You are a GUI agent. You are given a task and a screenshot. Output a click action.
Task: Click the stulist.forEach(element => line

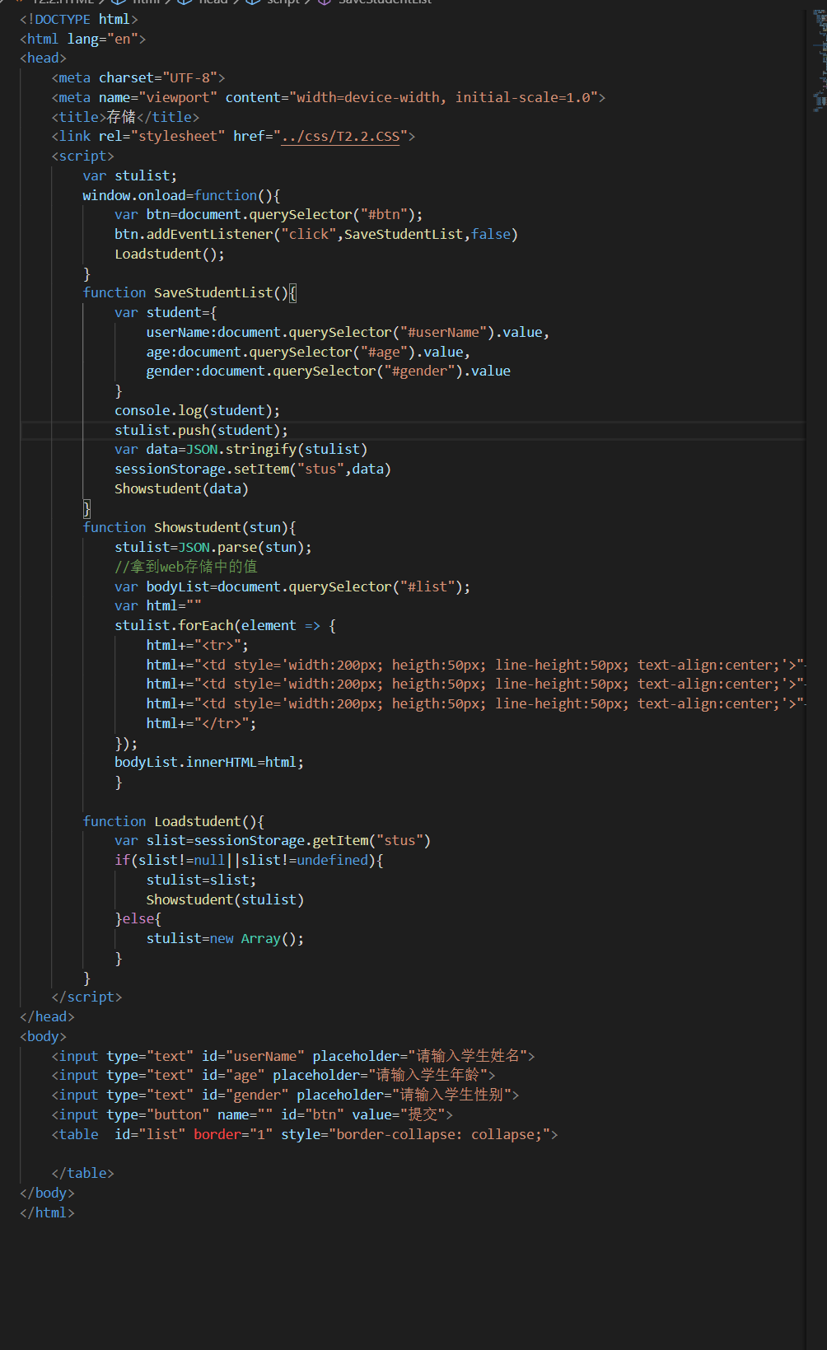click(x=225, y=625)
